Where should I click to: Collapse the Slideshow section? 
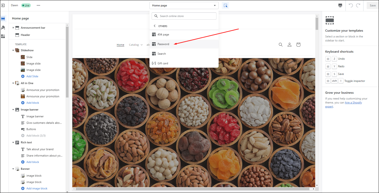click(x=13, y=50)
